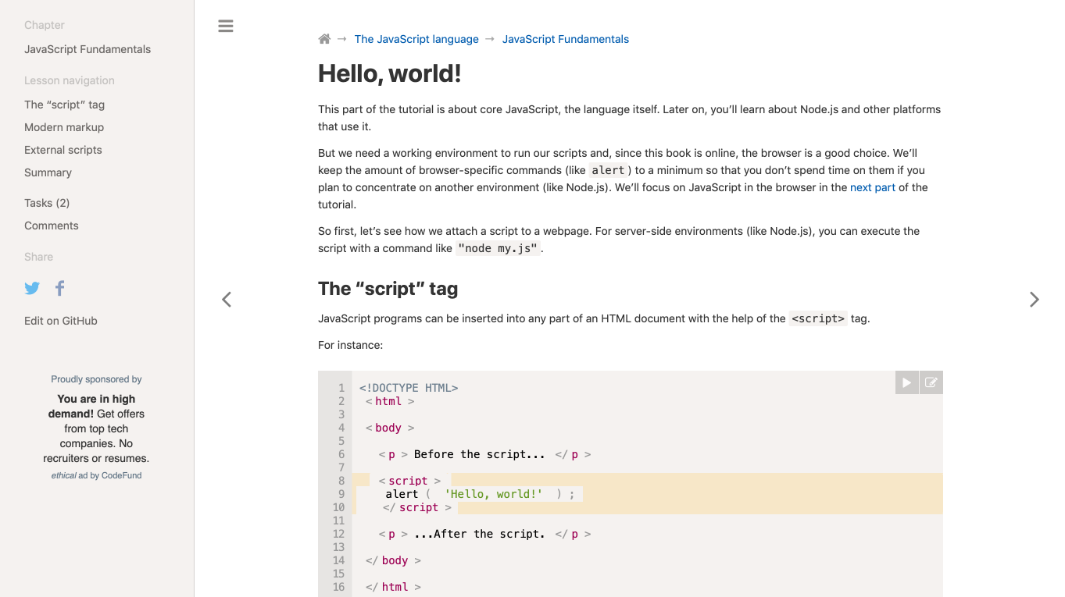
Task: Jump to the Modern markup section
Action: tap(64, 127)
